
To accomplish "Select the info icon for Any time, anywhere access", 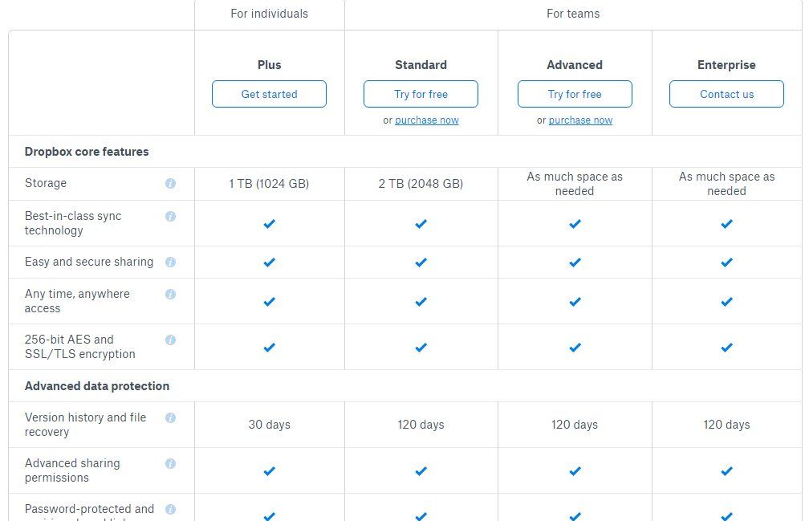I will [170, 294].
